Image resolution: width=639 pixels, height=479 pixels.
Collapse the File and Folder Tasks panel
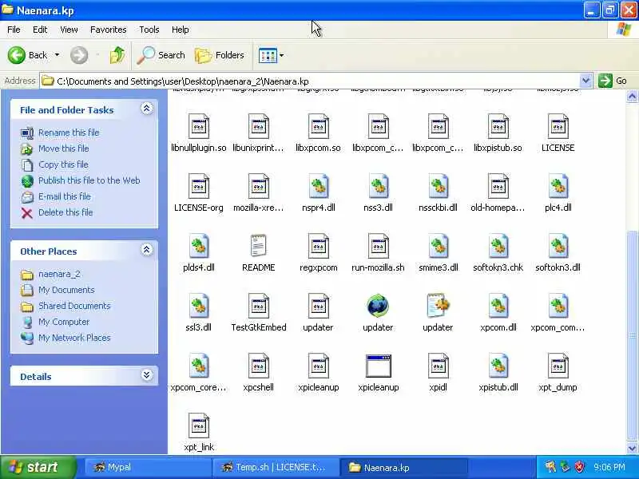(147, 109)
